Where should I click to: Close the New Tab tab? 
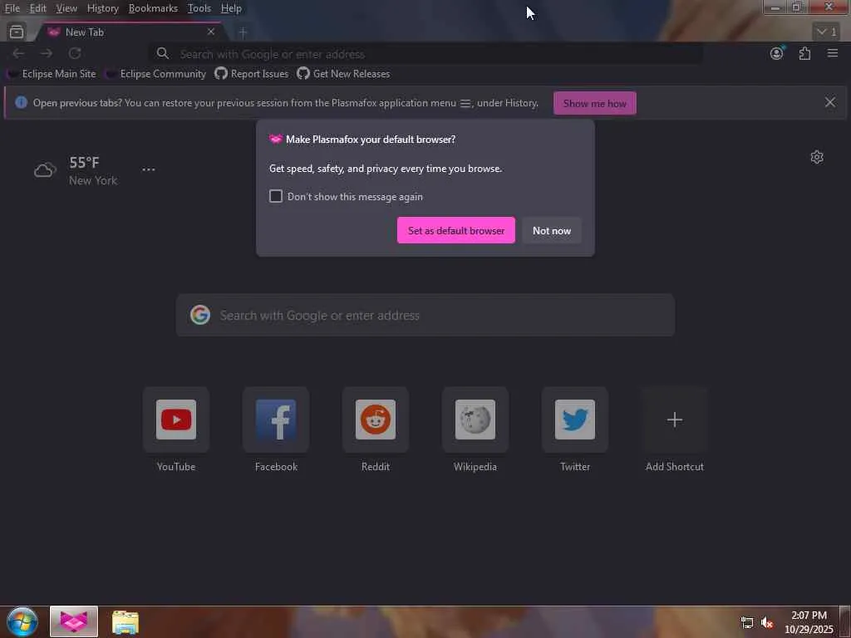pyautogui.click(x=211, y=32)
